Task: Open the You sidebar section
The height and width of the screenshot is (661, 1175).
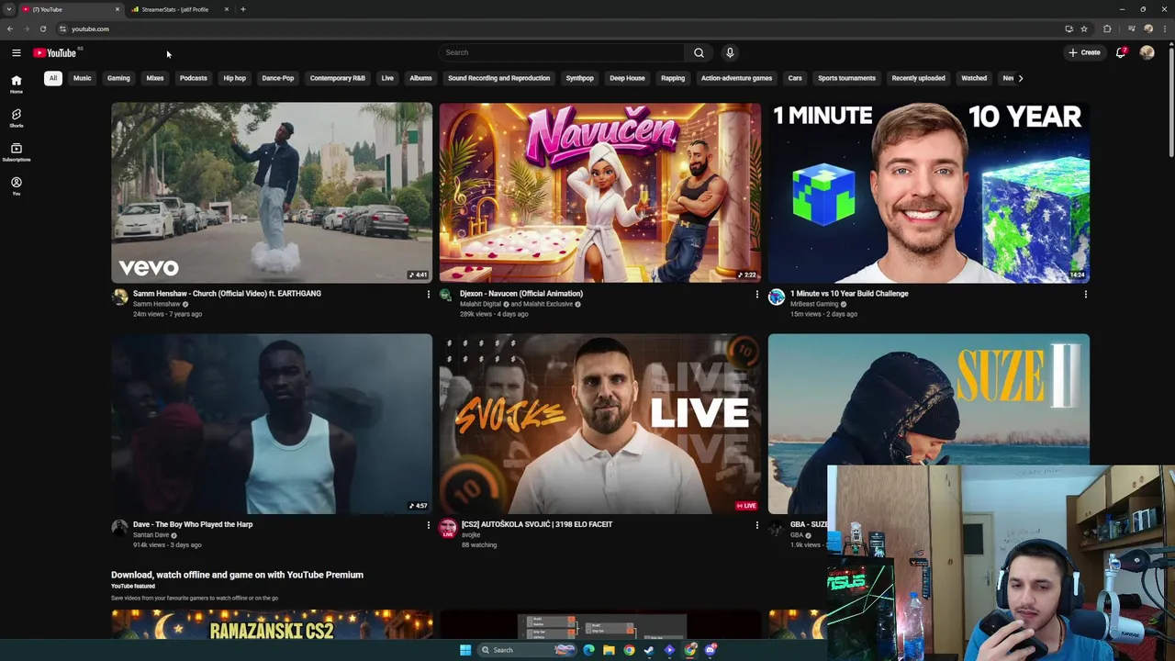Action: [16, 185]
